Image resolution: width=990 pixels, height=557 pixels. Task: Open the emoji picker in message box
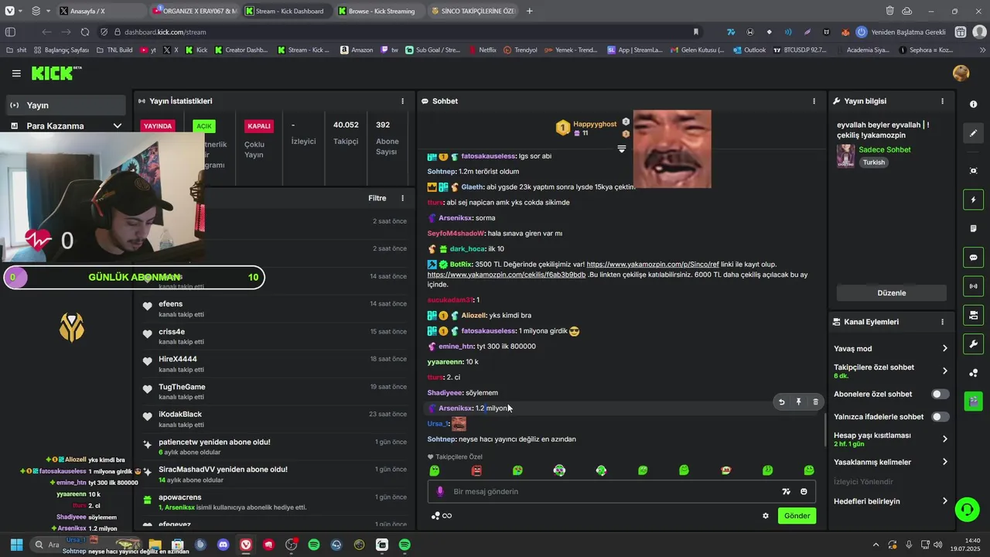804,491
